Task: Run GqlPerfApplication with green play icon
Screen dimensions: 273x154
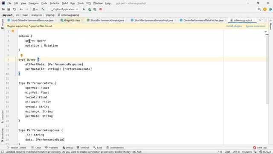Action: click(84, 9)
